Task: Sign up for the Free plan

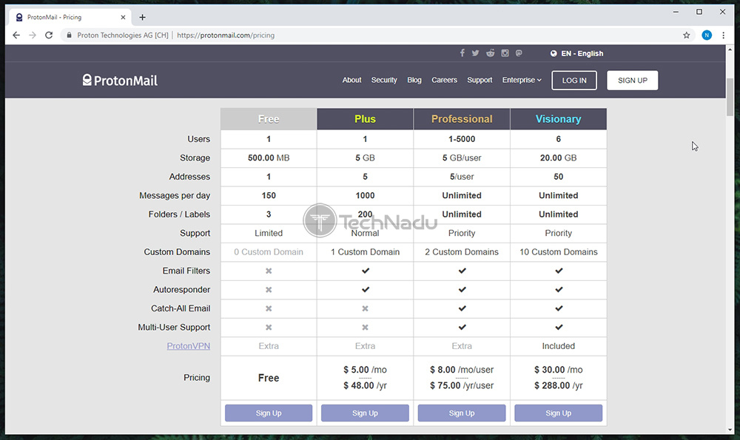Action: 269,413
